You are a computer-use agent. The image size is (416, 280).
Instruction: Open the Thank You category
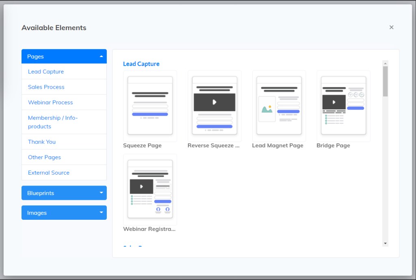coord(42,142)
